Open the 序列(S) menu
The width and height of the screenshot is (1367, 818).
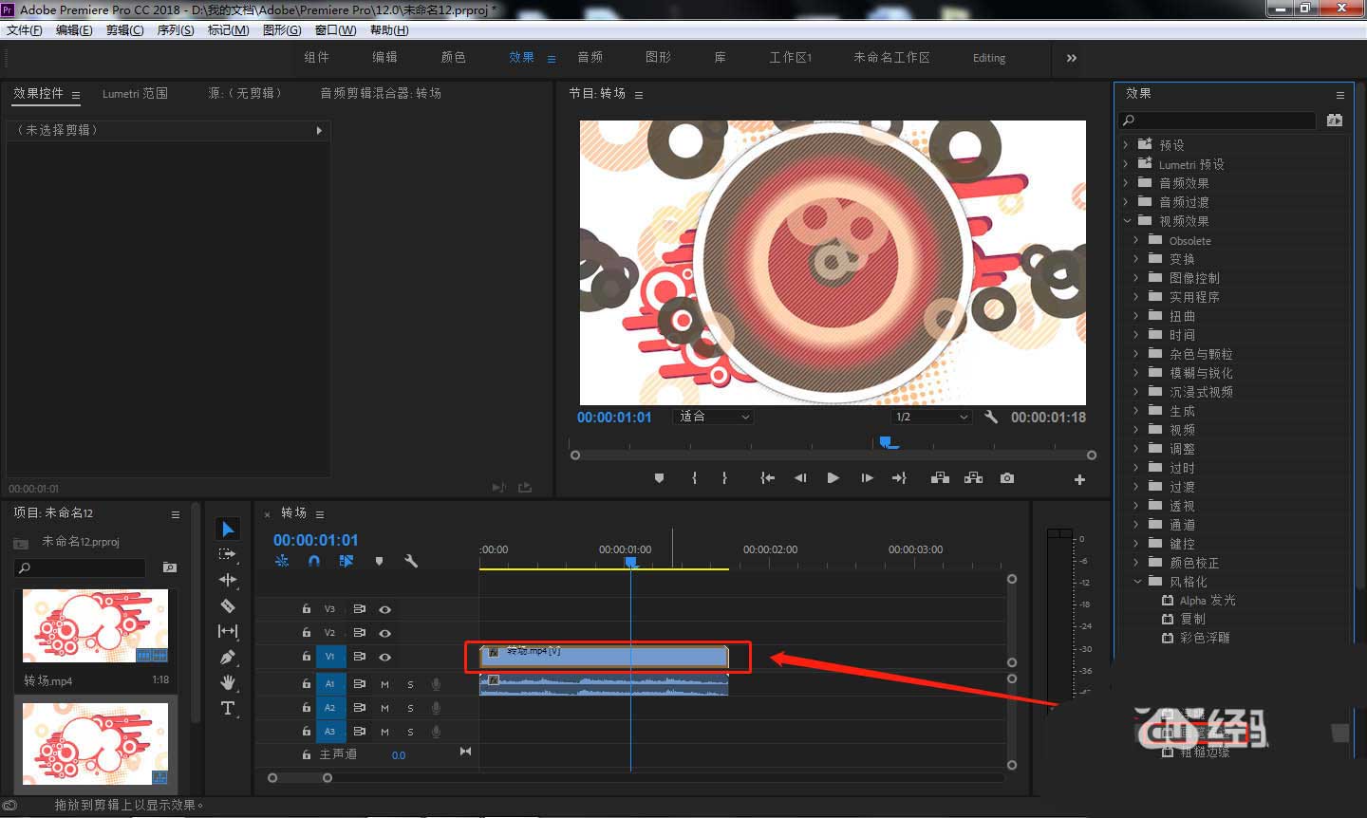pos(175,30)
